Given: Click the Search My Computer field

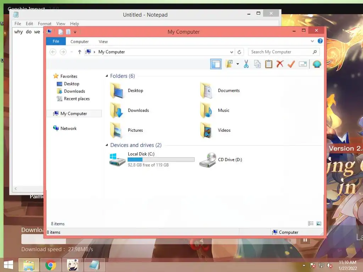Looking at the screenshot, I should tap(284, 52).
